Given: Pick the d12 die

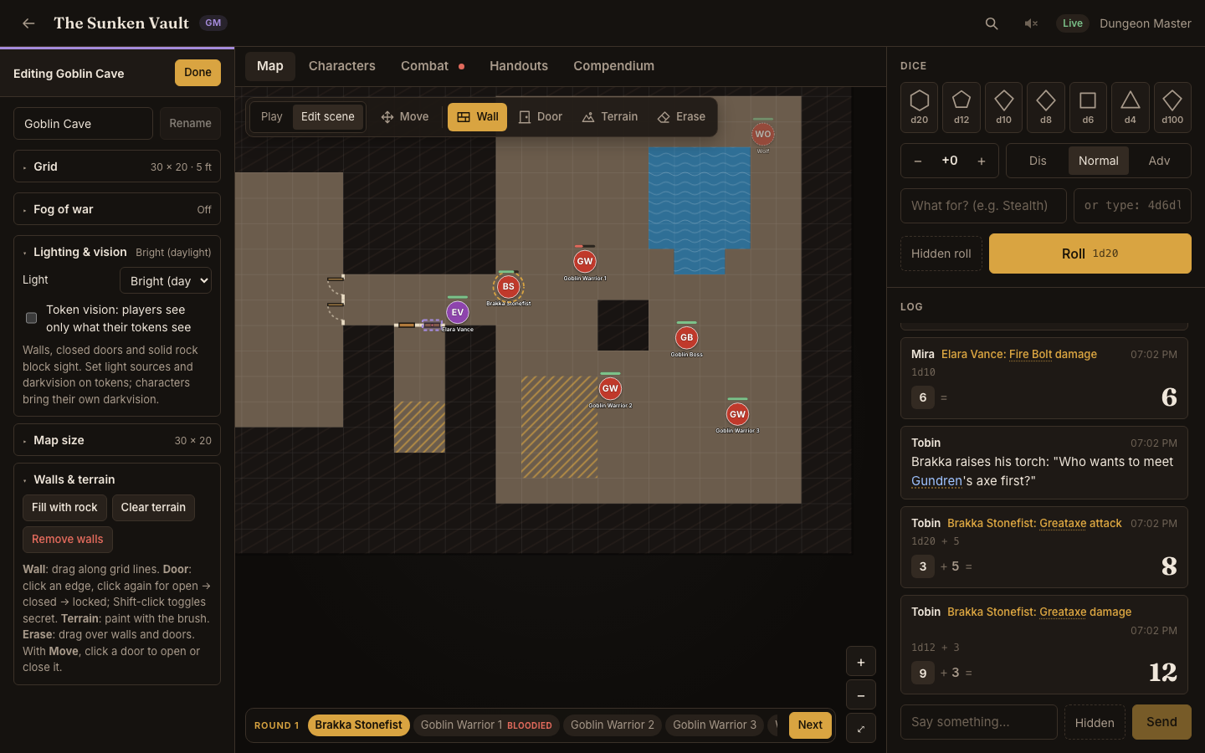Looking at the screenshot, I should (x=961, y=107).
